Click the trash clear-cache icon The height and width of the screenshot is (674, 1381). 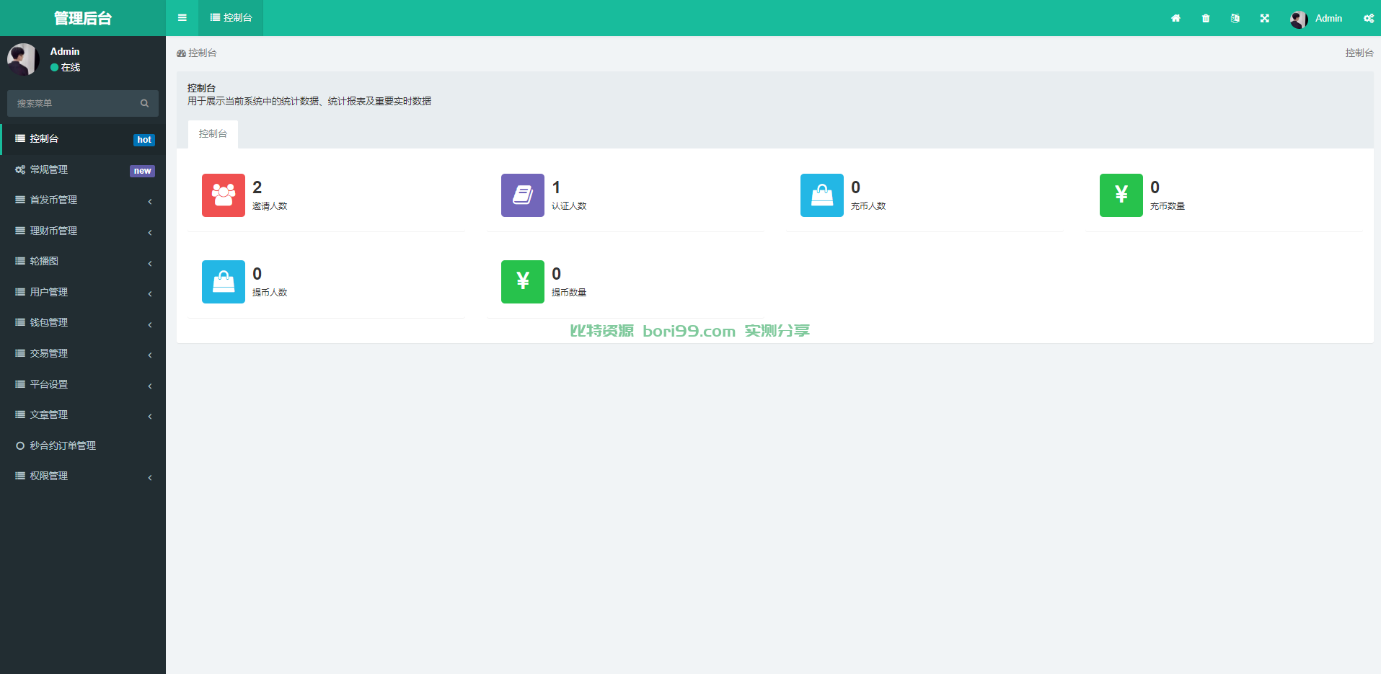point(1206,18)
